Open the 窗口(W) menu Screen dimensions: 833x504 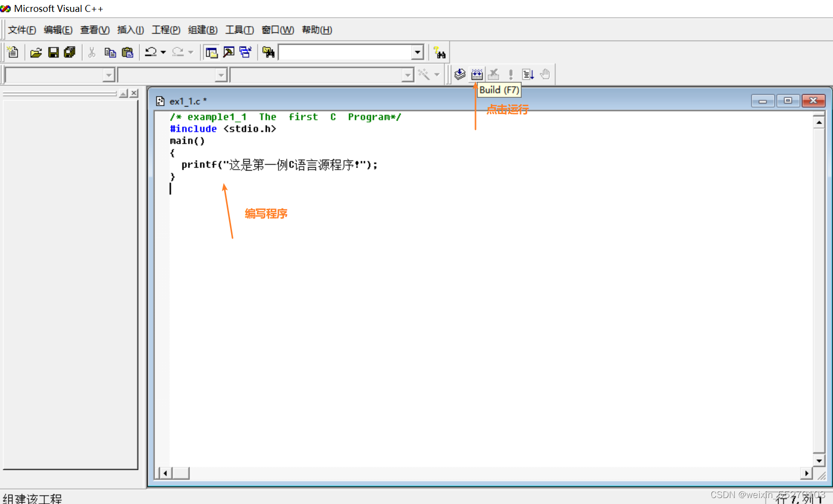coord(278,30)
